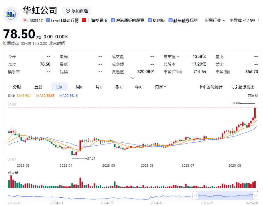
Task: Click the MA20 56.16 legend label
Action: tap(68, 96)
